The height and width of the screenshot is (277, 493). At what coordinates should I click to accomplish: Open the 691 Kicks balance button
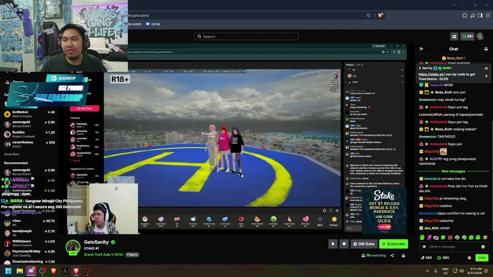click(467, 37)
